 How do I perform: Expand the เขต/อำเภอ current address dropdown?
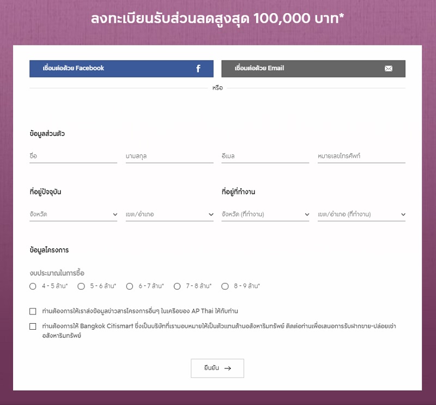click(169, 215)
